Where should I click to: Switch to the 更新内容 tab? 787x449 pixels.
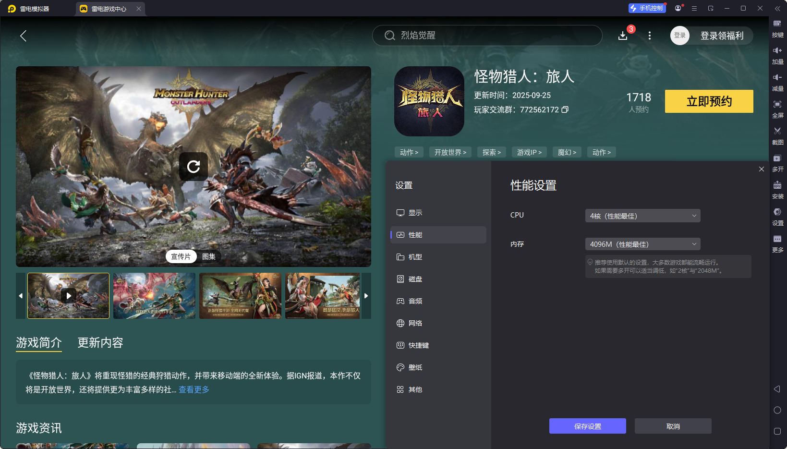tap(100, 342)
